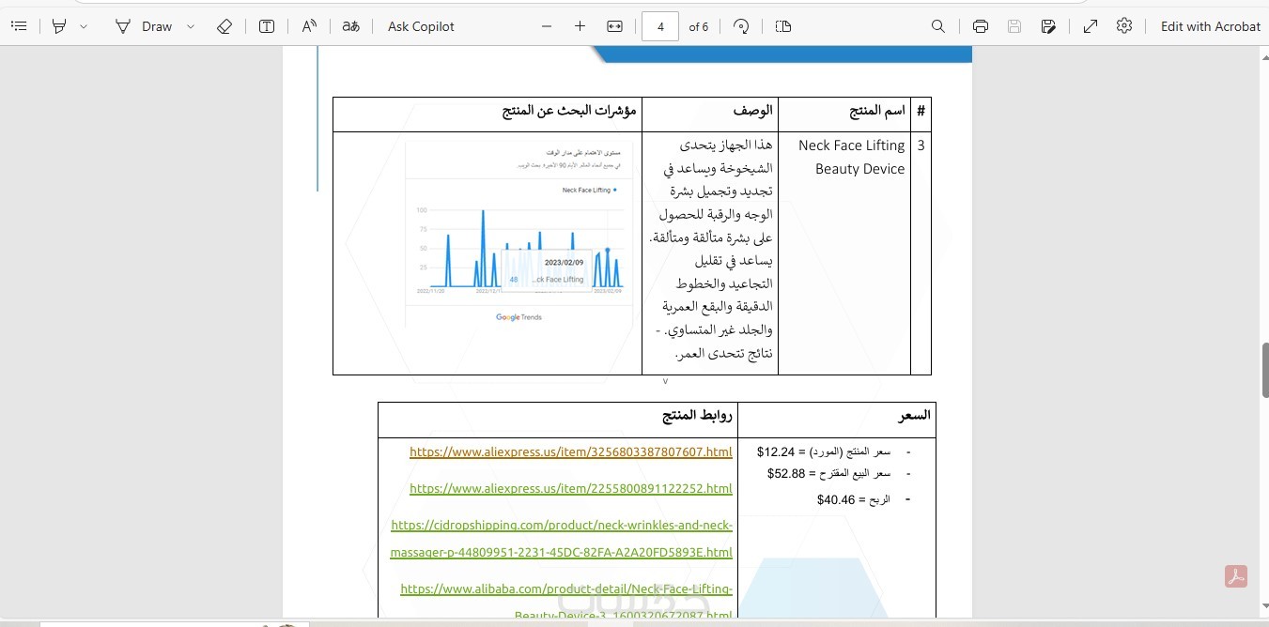This screenshot has height=627, width=1269.
Task: Open aliexpress link ending 3256803387807607.html
Action: pos(570,452)
